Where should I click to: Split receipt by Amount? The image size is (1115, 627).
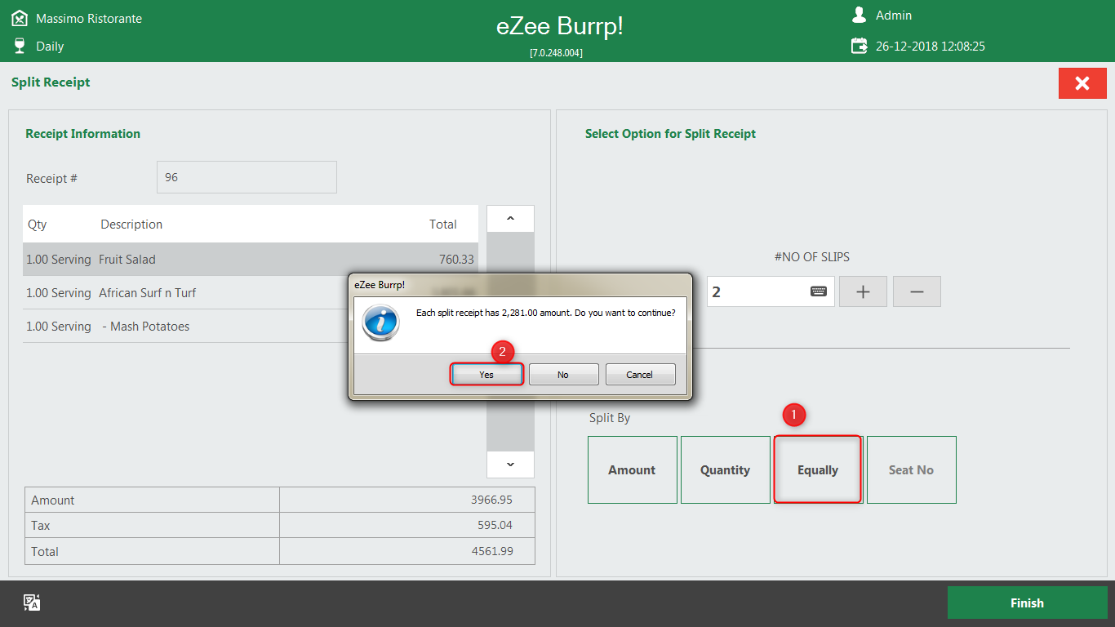(x=632, y=470)
